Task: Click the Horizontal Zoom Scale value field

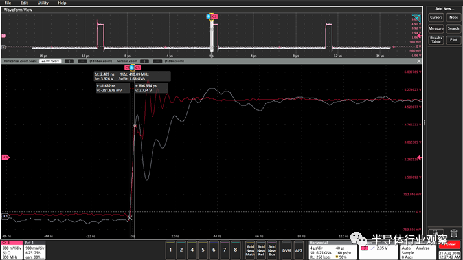Action: coord(50,61)
